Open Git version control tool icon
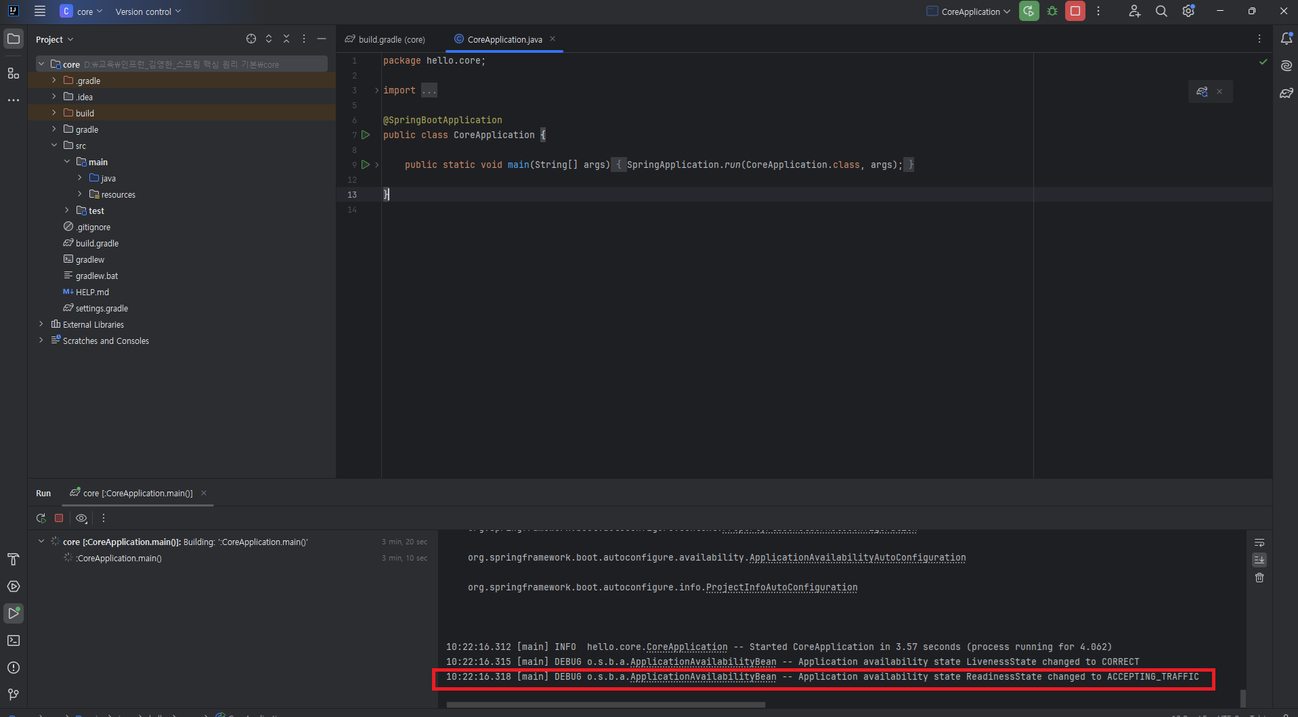1298x717 pixels. pyautogui.click(x=14, y=695)
